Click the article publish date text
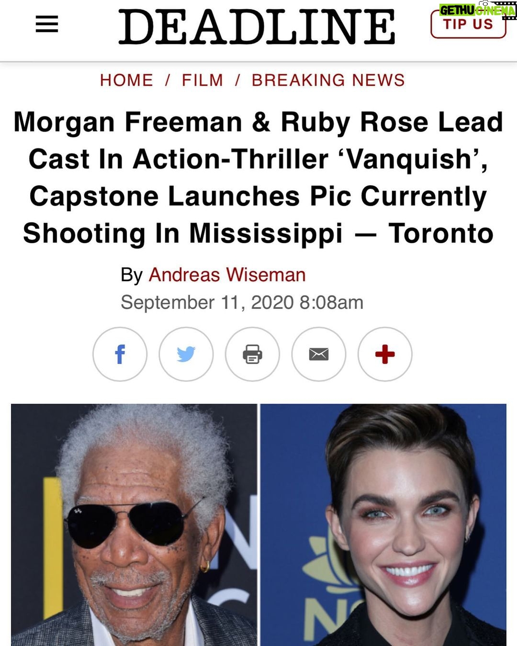 pos(242,302)
